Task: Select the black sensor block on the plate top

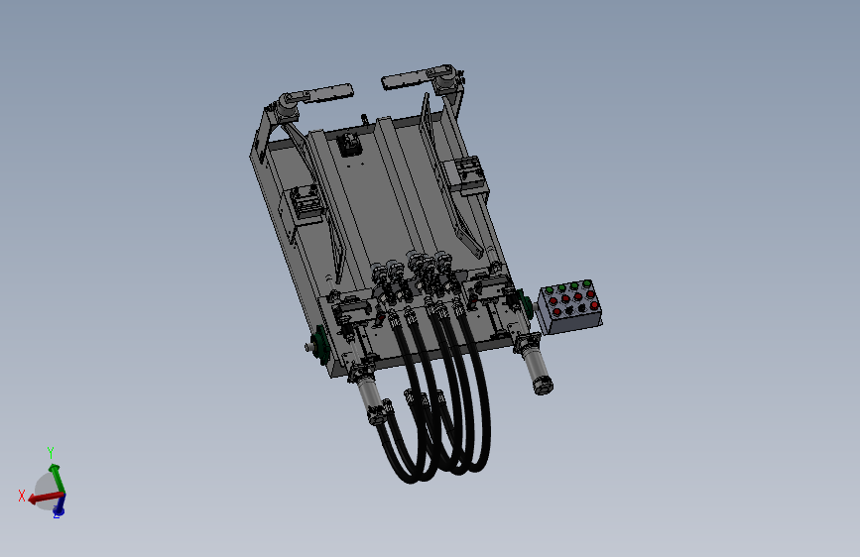Action: 350,144
